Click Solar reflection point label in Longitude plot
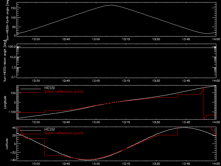 tap(64, 92)
